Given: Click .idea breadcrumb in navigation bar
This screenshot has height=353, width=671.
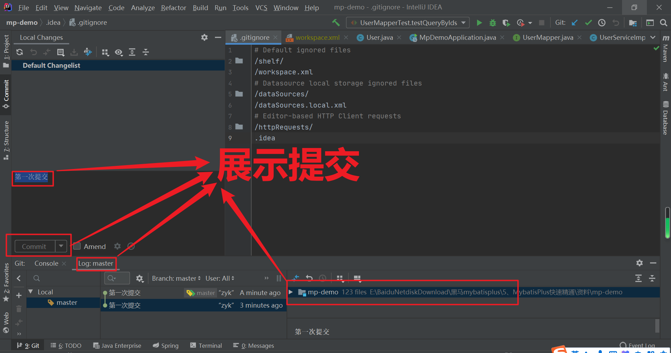Looking at the screenshot, I should (53, 22).
